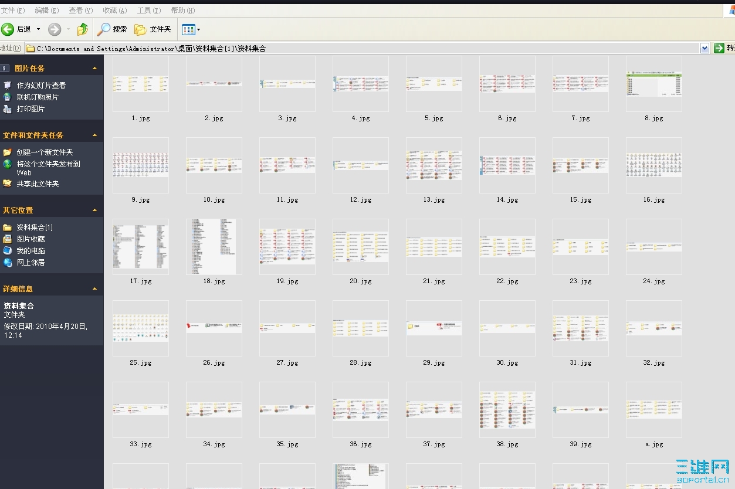This screenshot has height=489, width=735.
Task: Go up one folder level
Action: 83,29
